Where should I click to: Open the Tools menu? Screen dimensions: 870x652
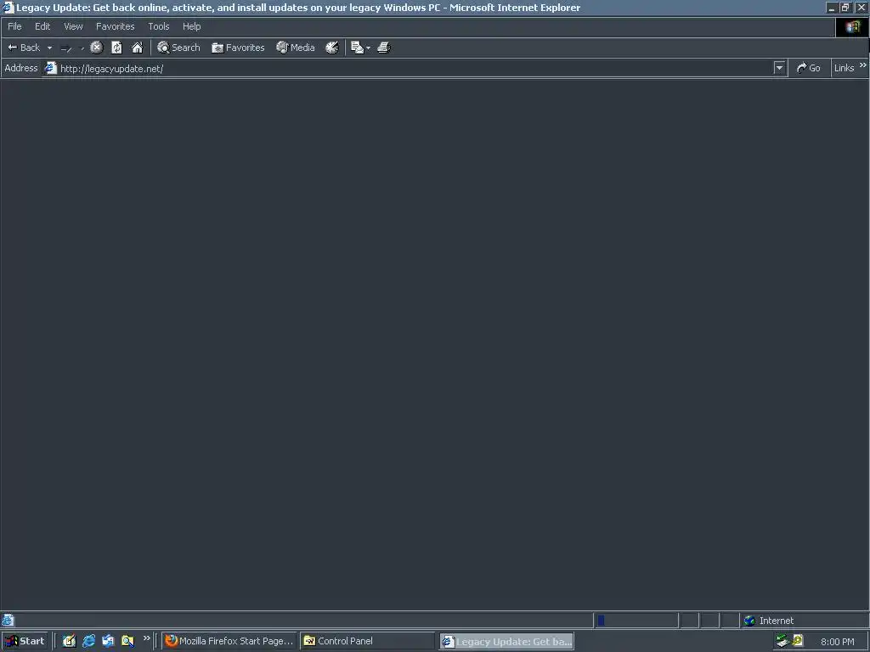click(159, 26)
